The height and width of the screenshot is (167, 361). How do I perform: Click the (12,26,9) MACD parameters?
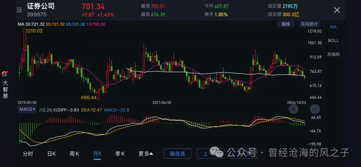(48, 110)
